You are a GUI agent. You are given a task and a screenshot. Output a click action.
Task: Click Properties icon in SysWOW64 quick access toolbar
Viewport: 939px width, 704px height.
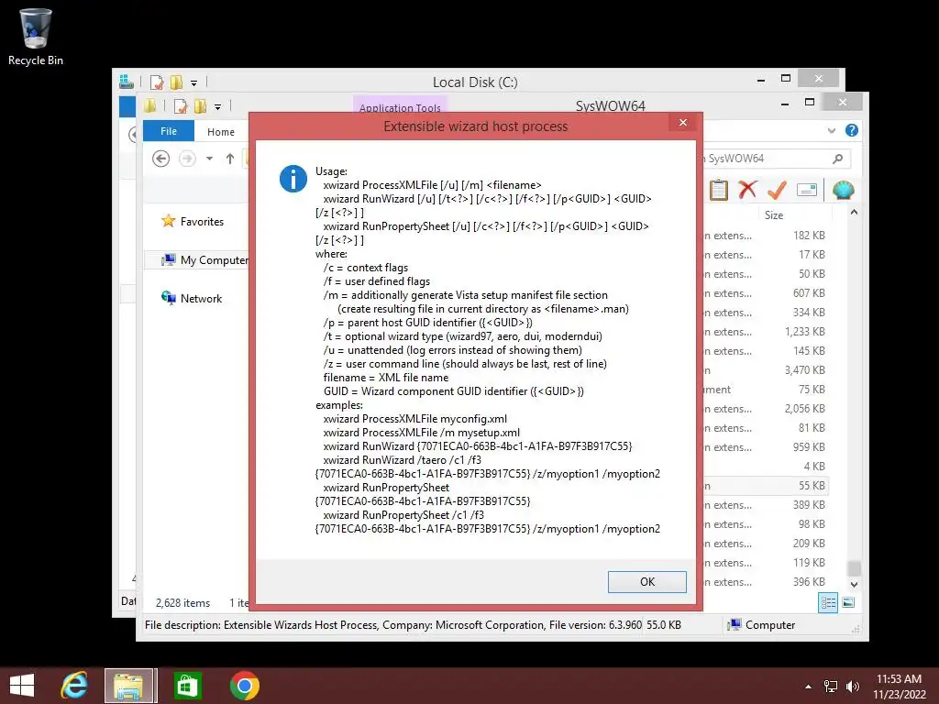181,106
